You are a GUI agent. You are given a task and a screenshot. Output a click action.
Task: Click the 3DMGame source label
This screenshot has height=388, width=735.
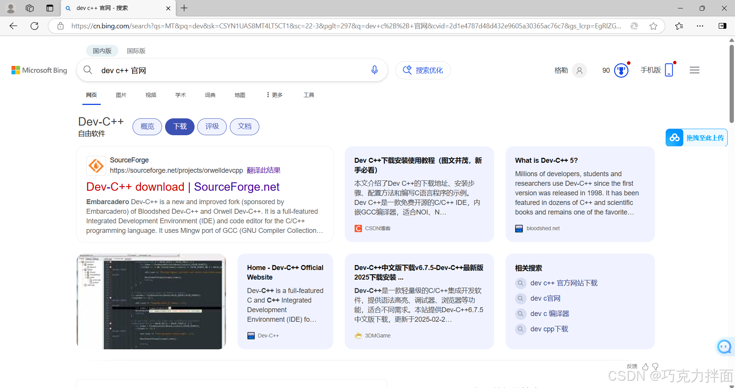coord(378,336)
